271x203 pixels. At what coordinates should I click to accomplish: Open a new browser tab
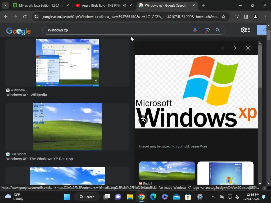[x=203, y=6]
